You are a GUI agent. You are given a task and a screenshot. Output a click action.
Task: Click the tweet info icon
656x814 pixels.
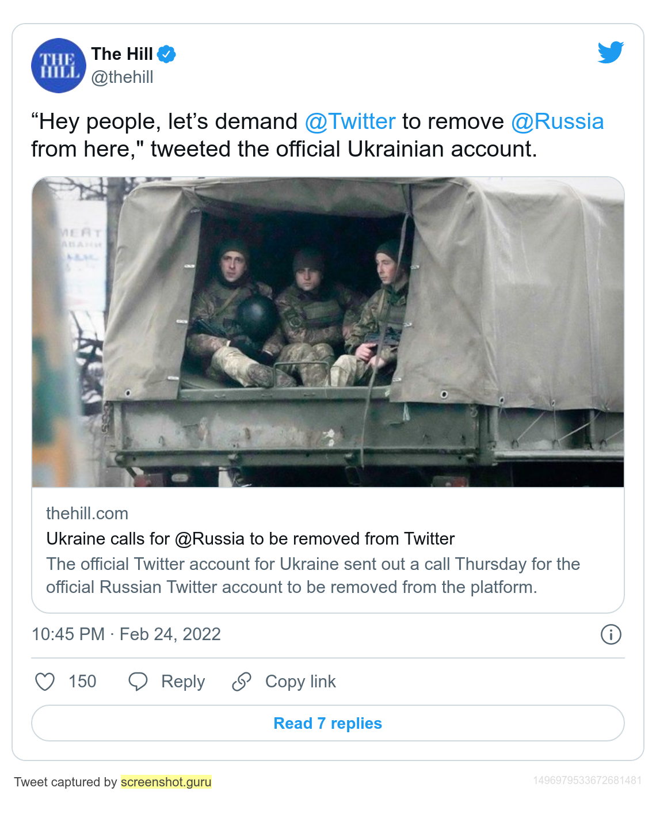coord(611,634)
